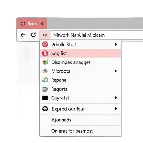Switch to the Reds tab
This screenshot has width=143, height=143.
tap(32, 23)
